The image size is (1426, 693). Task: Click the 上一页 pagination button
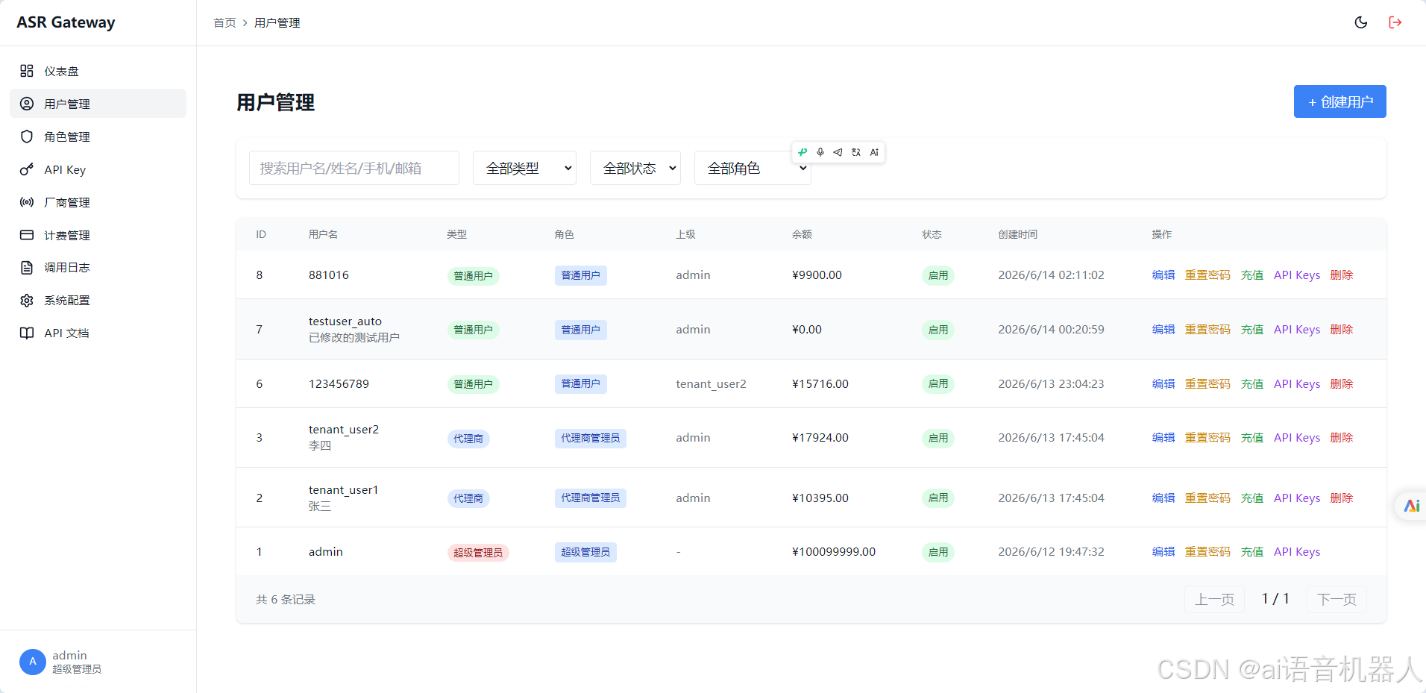pos(1214,599)
